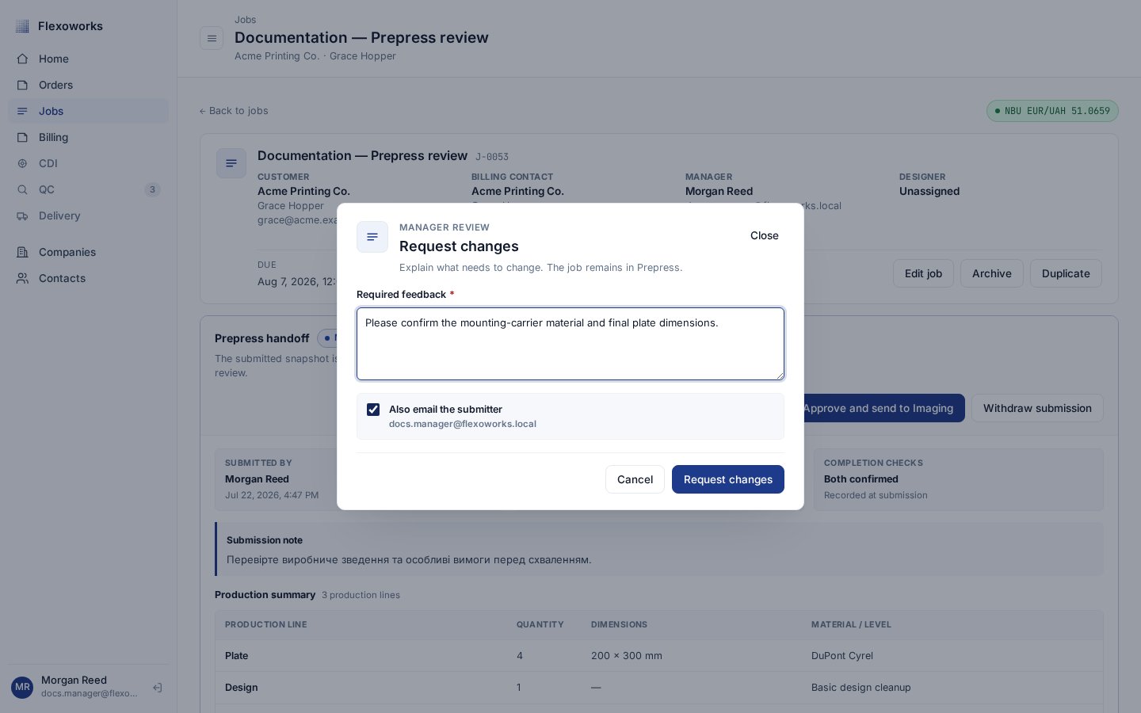
Task: Select Jobs in the sidebar
Action: point(88,111)
